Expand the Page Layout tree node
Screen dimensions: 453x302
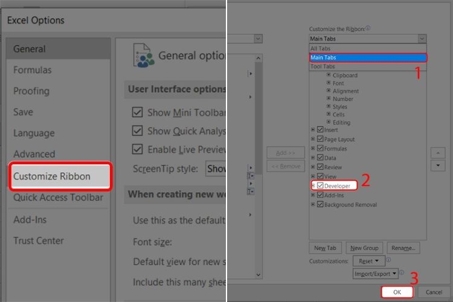[x=313, y=139]
